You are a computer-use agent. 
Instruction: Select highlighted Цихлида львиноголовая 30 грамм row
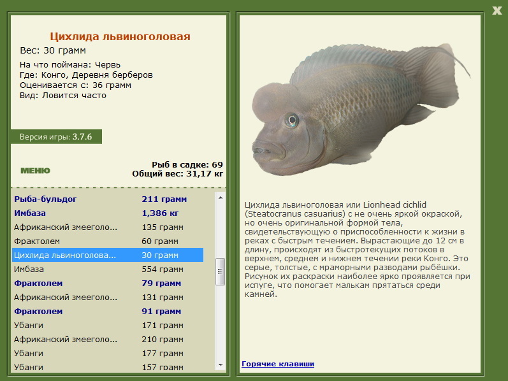click(108, 255)
